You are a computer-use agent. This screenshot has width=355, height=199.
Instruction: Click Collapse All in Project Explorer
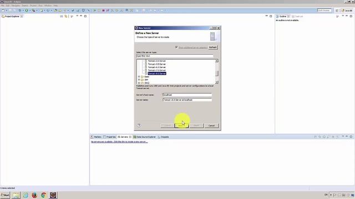point(62,16)
